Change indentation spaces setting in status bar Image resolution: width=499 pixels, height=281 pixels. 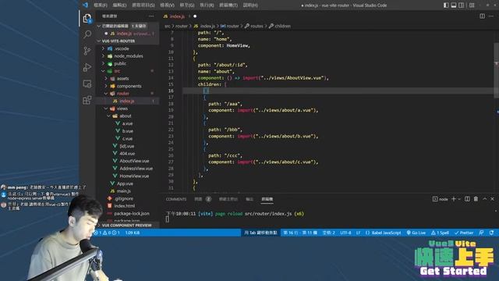coord(329,233)
